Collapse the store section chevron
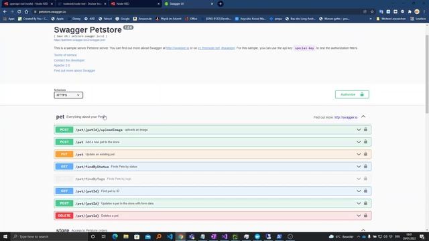 [363, 230]
